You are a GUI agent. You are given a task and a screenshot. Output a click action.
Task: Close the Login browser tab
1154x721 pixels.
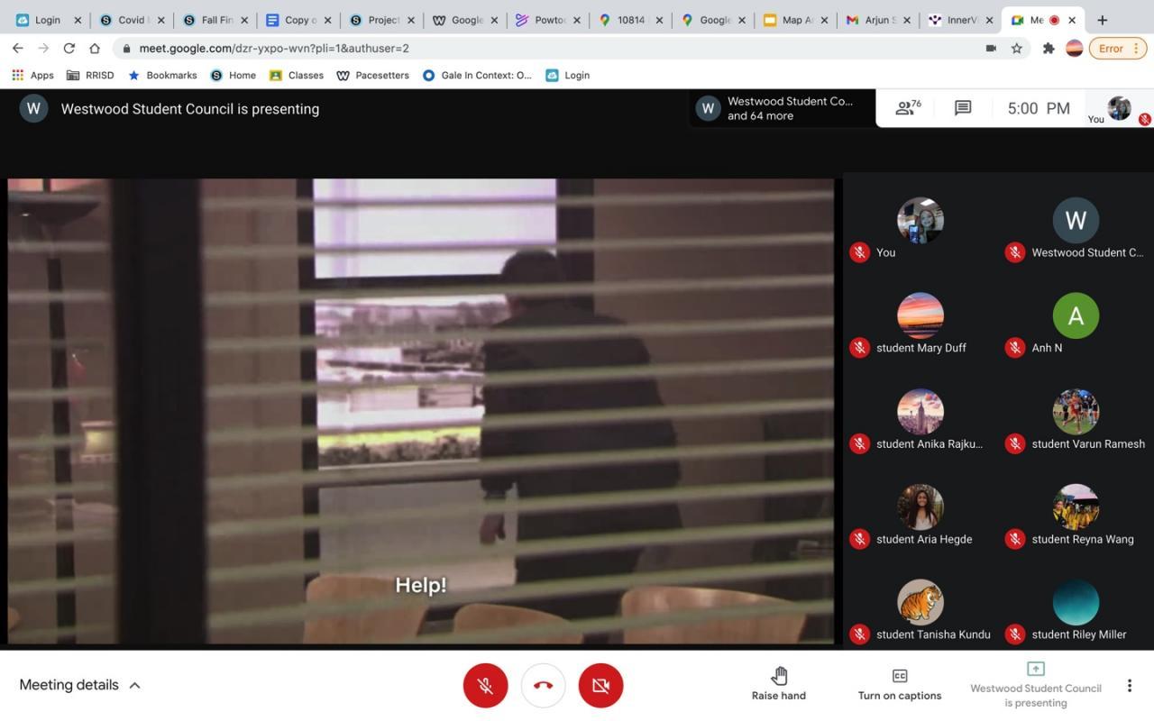78,20
